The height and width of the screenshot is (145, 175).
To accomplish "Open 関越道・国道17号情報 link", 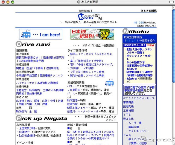I will click(x=30, y=68).
